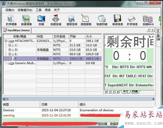
Task: Open the 设备(F) menu
Action: [10, 10]
